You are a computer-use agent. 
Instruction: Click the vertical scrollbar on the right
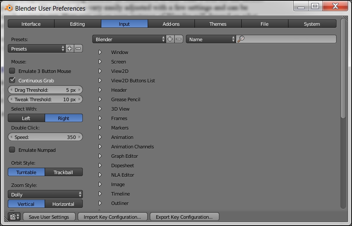click(343, 68)
